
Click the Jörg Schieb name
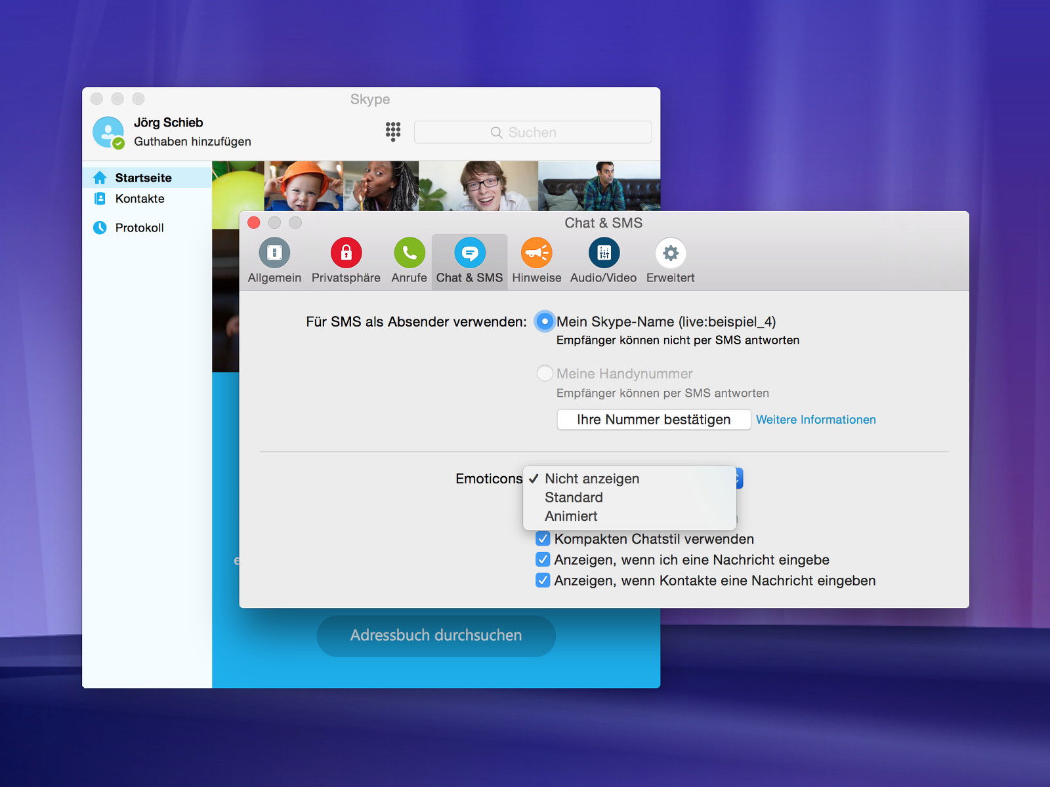[x=169, y=123]
